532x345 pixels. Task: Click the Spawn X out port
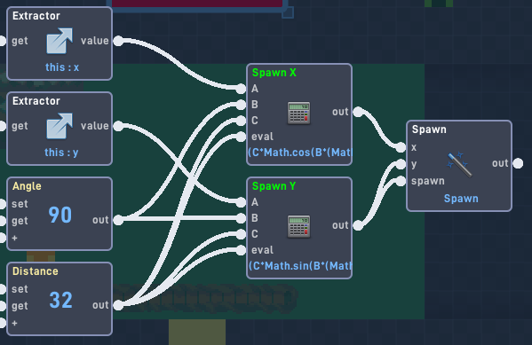[358, 112]
